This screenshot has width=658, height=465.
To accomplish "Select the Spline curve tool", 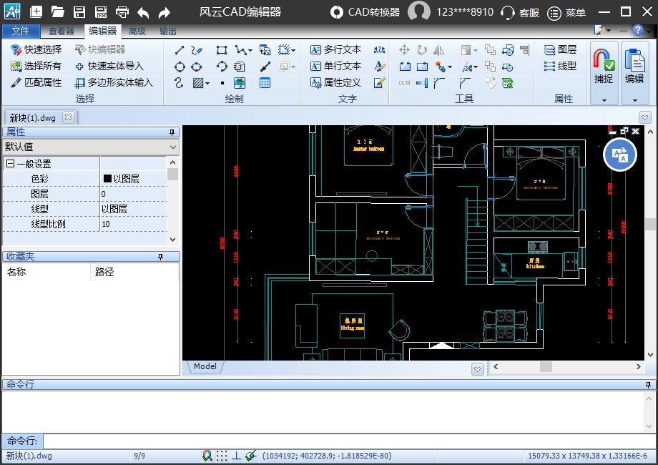I will [x=179, y=83].
